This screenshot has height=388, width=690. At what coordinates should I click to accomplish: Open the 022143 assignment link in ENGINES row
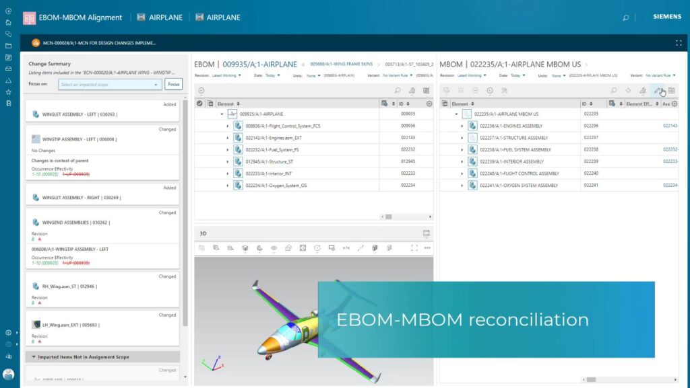[x=670, y=126]
